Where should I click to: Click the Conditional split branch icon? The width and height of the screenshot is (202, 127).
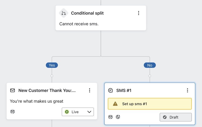coord(64,13)
